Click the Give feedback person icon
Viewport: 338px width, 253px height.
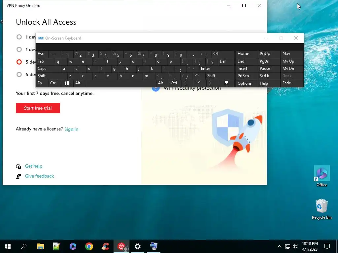pos(18,177)
